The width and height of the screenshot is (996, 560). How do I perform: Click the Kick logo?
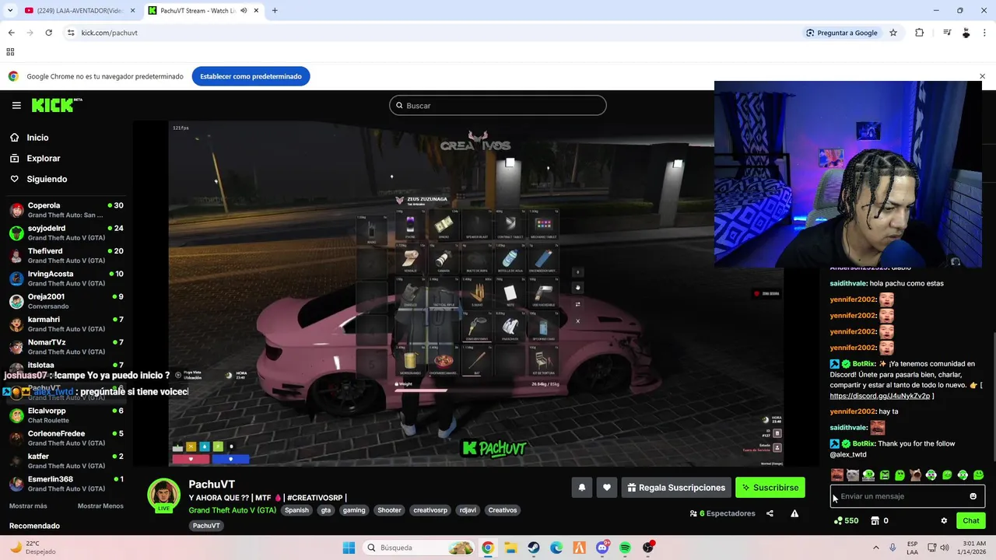pyautogui.click(x=57, y=105)
